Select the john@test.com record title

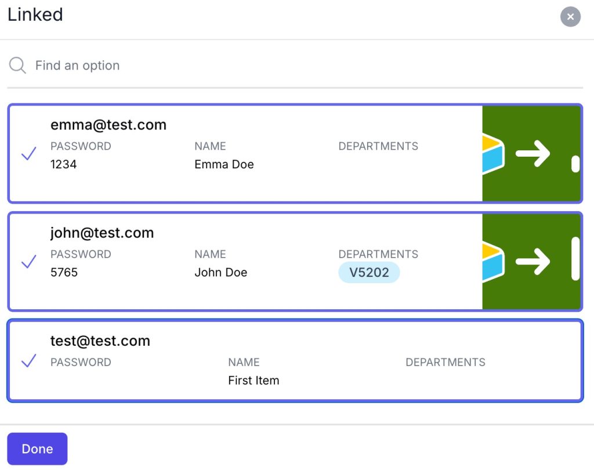[x=102, y=233]
